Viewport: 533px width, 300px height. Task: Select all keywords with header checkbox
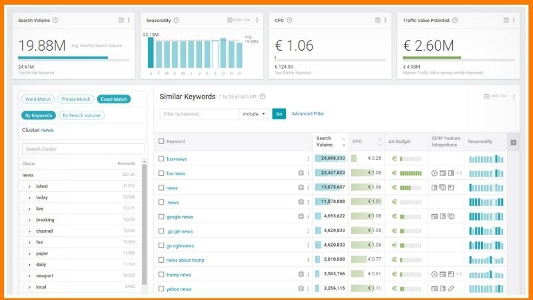coord(161,141)
